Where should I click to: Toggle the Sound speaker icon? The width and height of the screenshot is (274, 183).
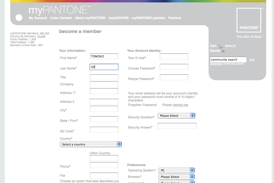(x=223, y=51)
